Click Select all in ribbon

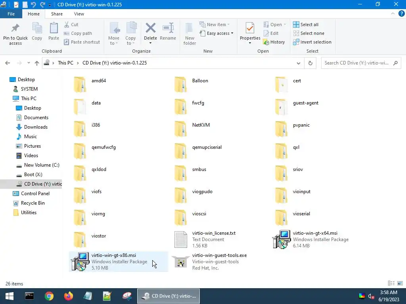tap(306, 25)
